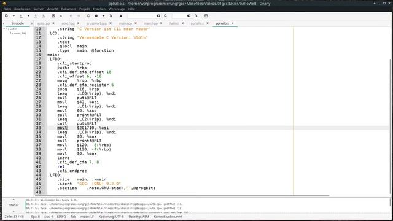The image size is (393, 221).
Task: Clear the toolbar search field
Action: click(158, 16)
